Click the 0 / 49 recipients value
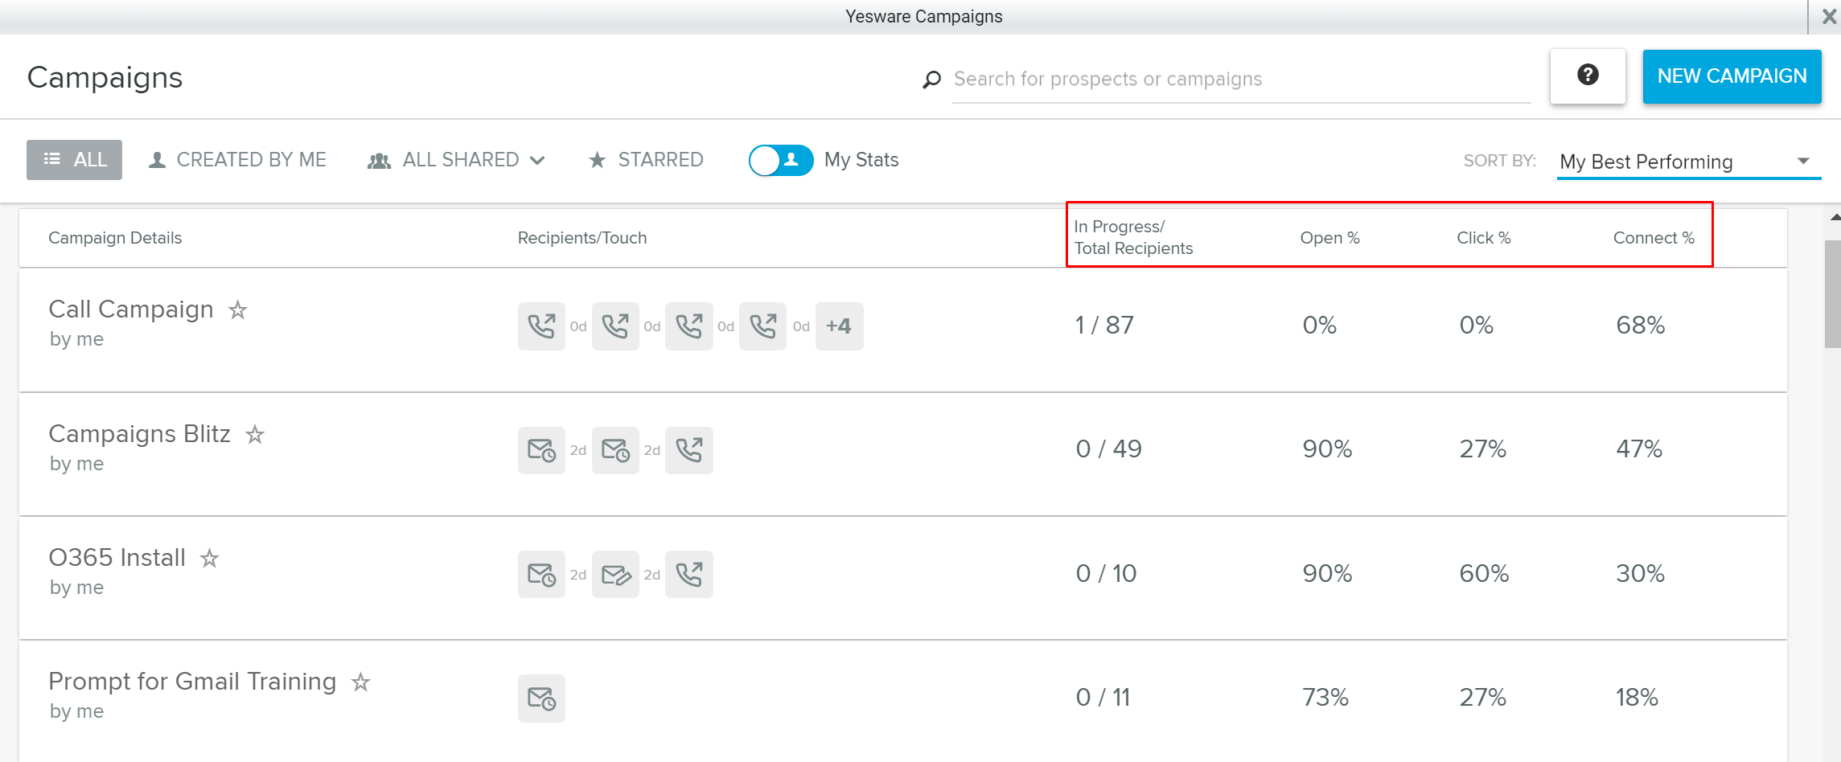The image size is (1841, 762). point(1108,449)
